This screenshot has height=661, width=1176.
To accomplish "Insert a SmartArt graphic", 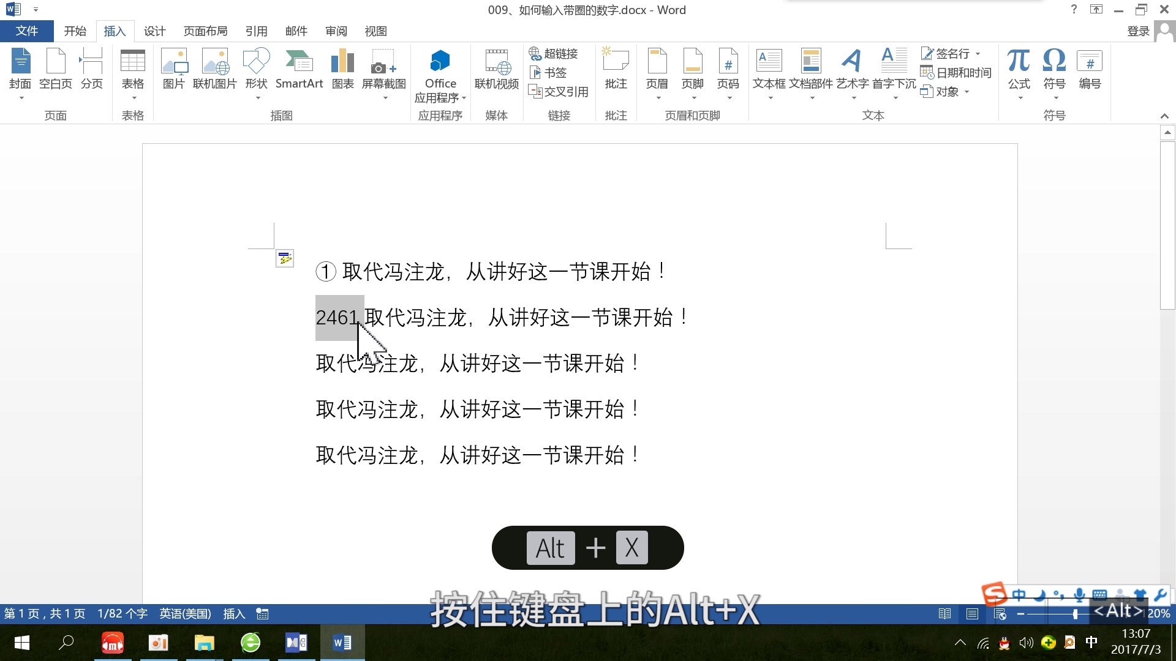I will pyautogui.click(x=300, y=70).
